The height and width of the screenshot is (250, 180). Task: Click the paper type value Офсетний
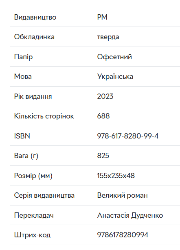[x=114, y=57]
